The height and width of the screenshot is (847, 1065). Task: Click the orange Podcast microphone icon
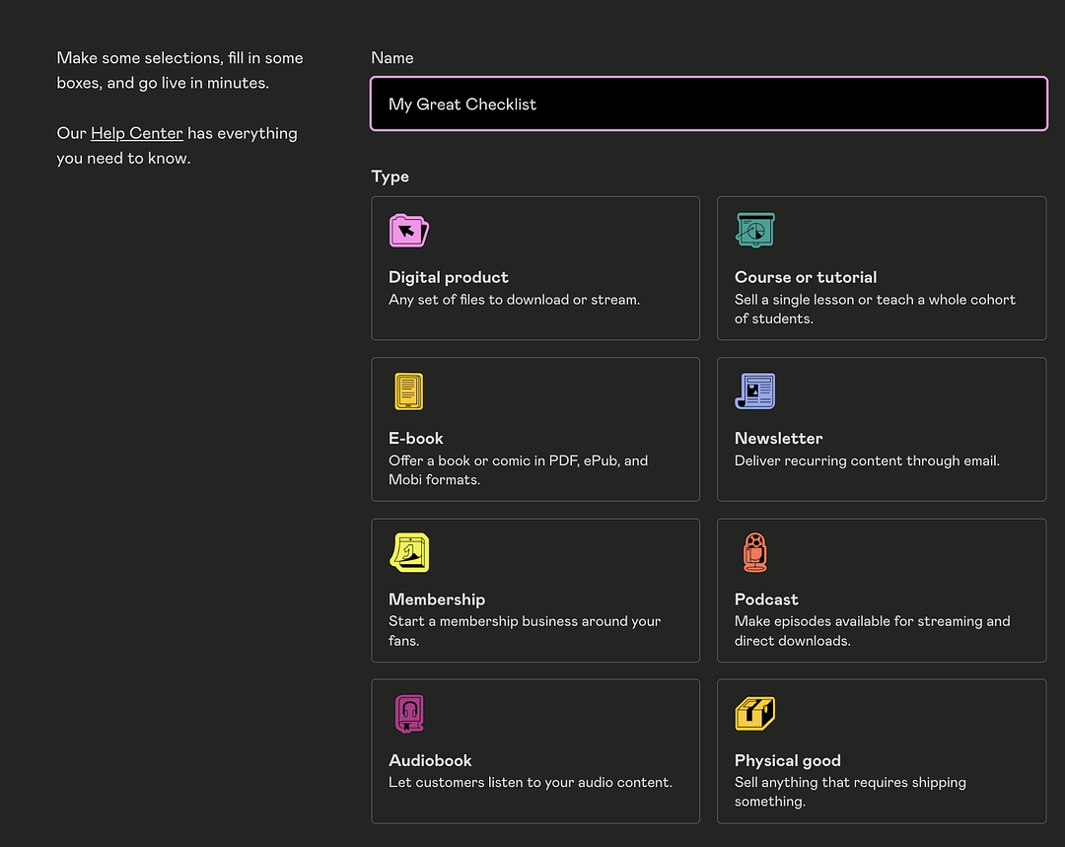[754, 552]
